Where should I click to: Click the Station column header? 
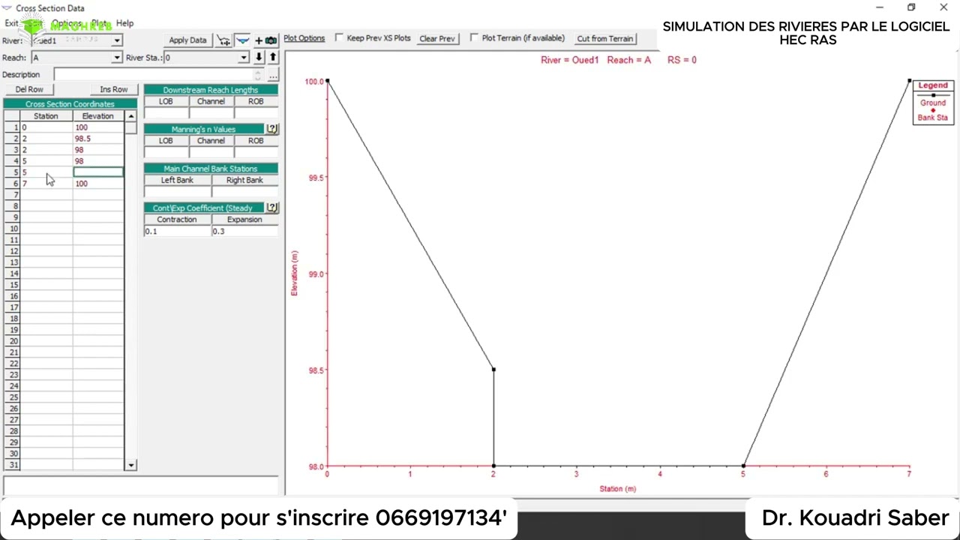pos(46,116)
